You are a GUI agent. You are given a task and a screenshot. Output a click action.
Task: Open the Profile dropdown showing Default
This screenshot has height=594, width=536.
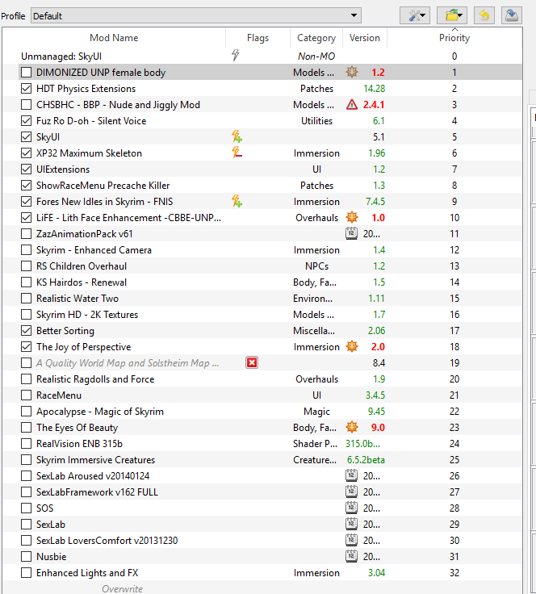point(196,15)
